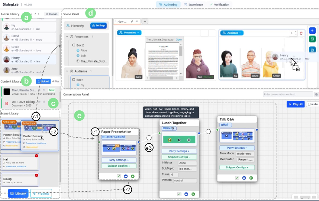
Task: Click the blue plus icon in right toolbar
Action: (x=312, y=30)
